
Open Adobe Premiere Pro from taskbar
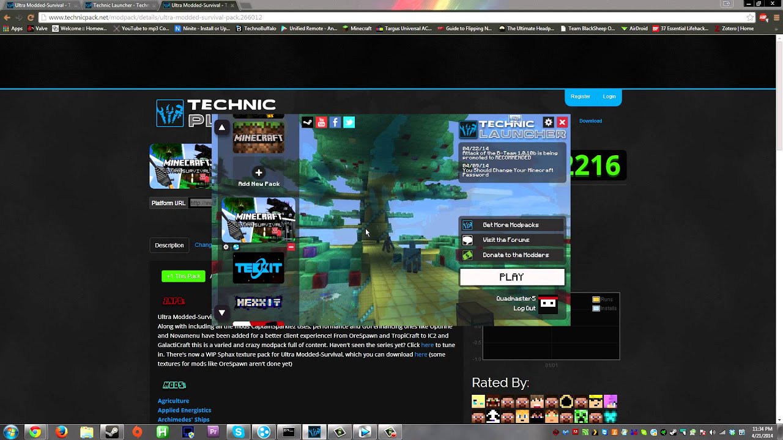click(213, 432)
